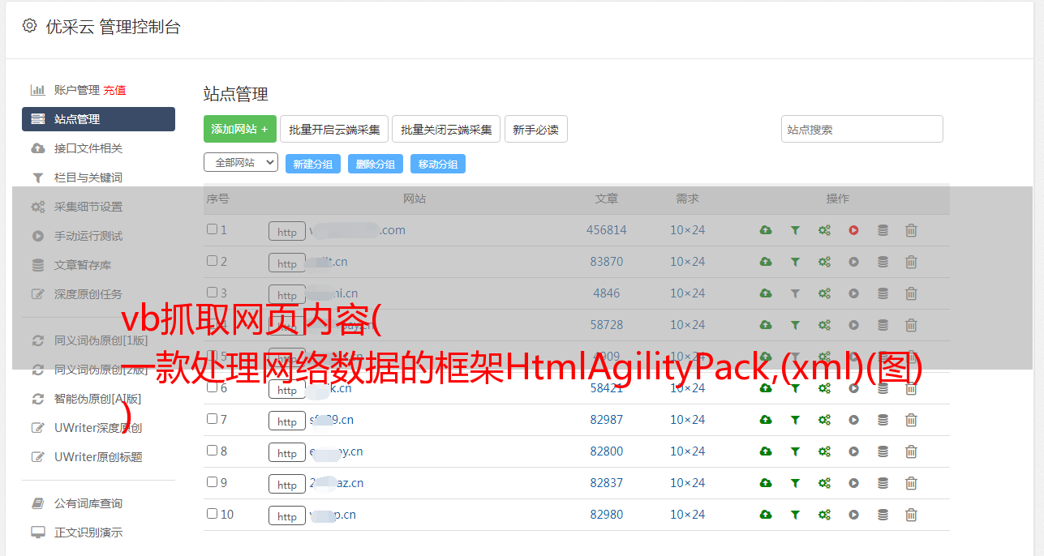
Task: Click trash icon in row 58421
Action: tap(911, 388)
